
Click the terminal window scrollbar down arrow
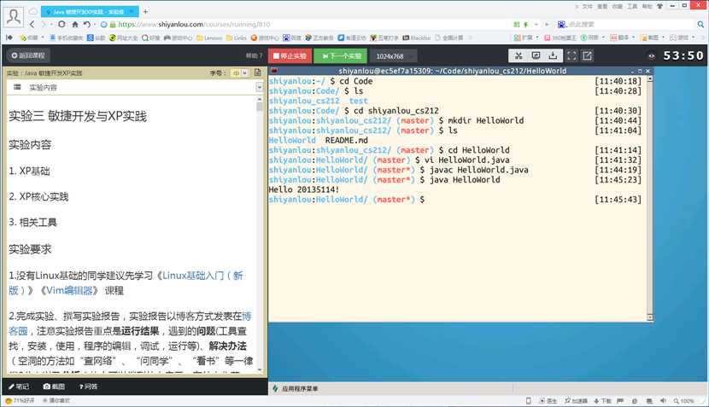pos(650,317)
